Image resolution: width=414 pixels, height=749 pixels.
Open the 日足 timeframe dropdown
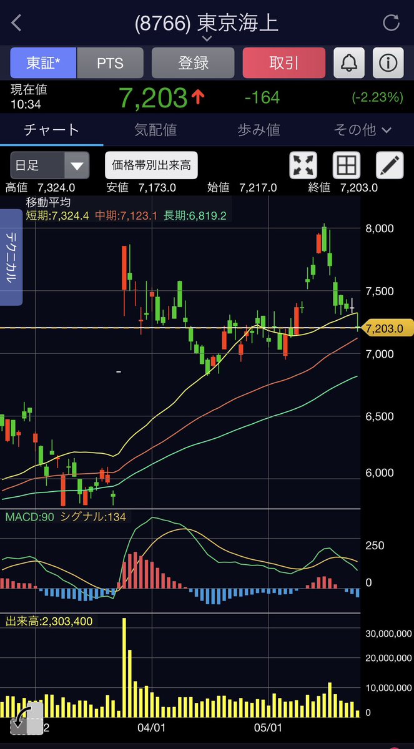pyautogui.click(x=49, y=165)
